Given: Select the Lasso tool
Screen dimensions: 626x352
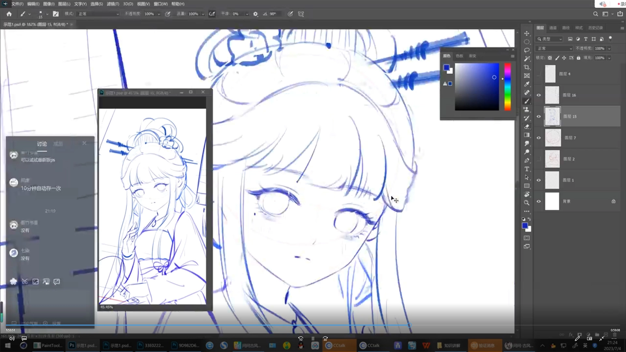Looking at the screenshot, I should [527, 51].
